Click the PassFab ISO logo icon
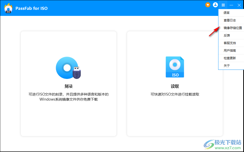This screenshot has width=244, height=152. click(x=8, y=8)
